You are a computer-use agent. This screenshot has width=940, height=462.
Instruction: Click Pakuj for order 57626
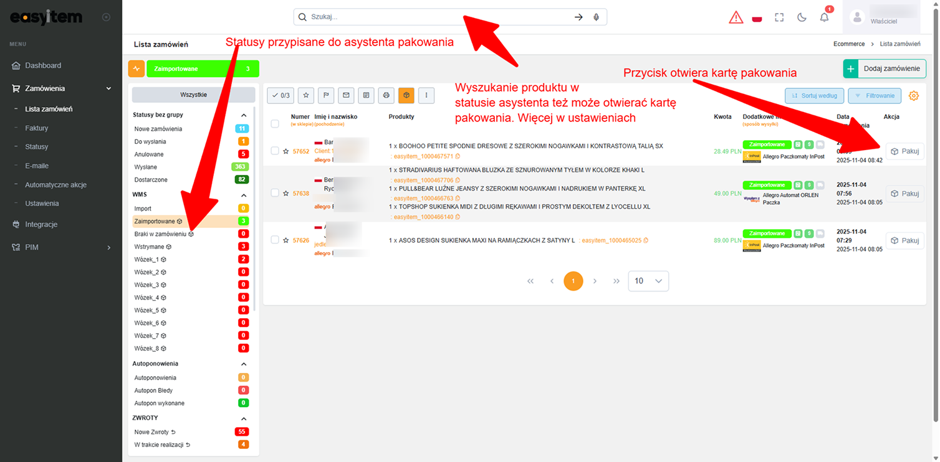coord(905,240)
